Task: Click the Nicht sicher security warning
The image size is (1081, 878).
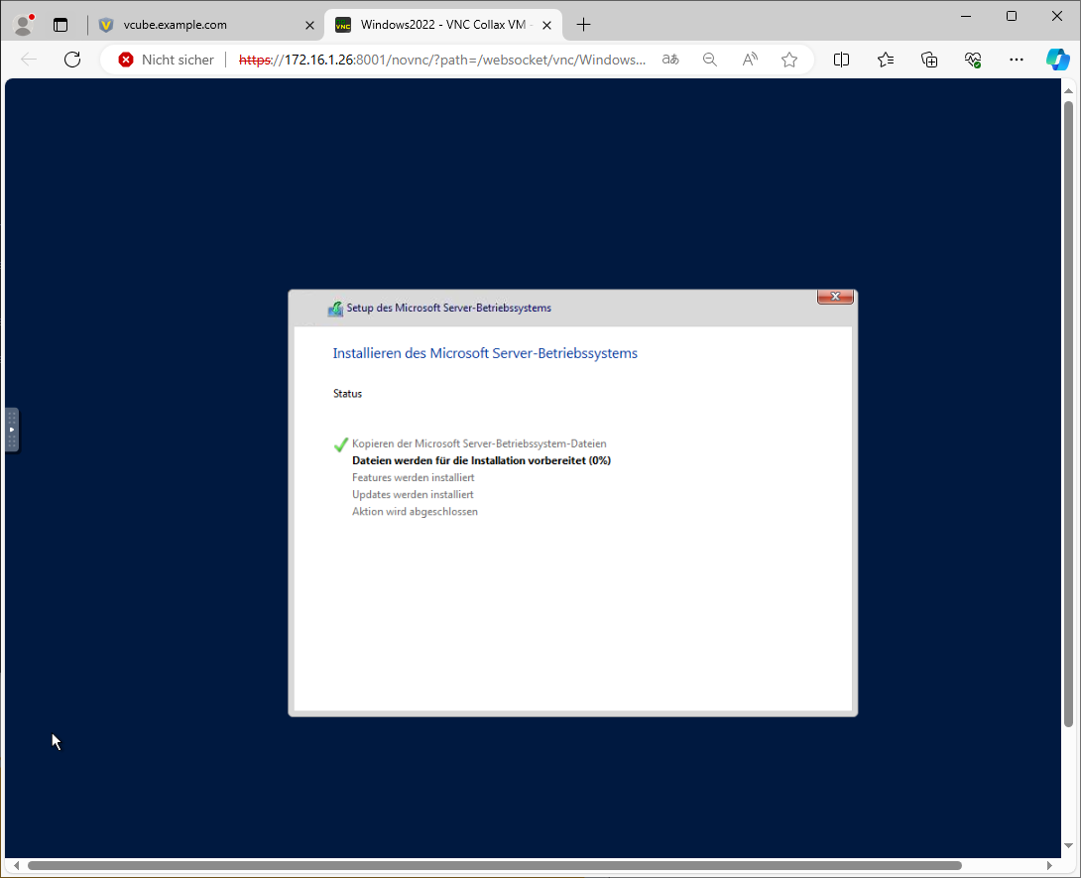Action: [x=167, y=60]
